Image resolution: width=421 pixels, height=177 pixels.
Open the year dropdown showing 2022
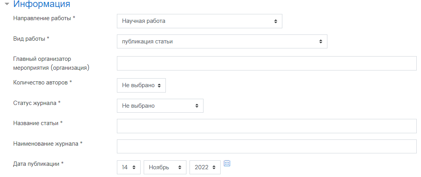[205, 167]
